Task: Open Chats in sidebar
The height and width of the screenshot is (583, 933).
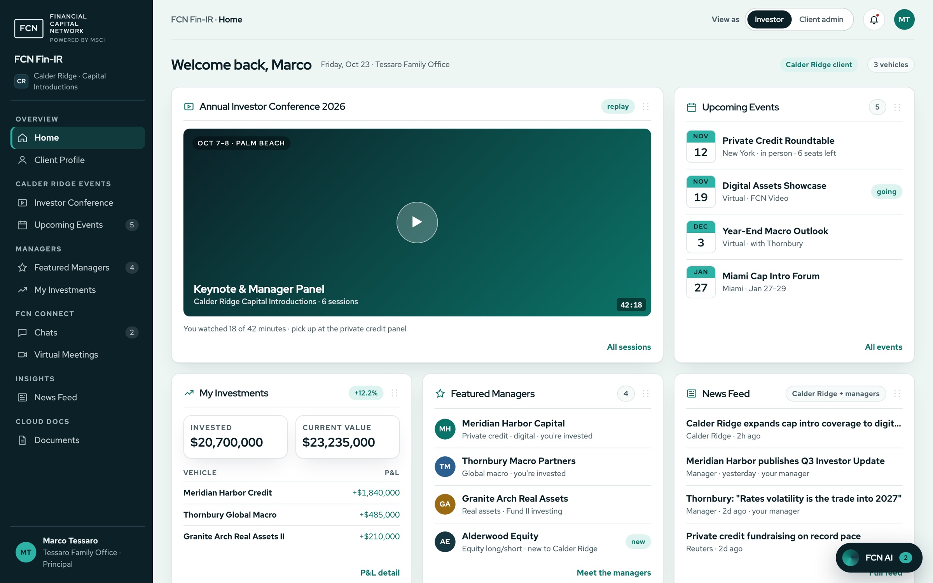Action: coord(78,332)
